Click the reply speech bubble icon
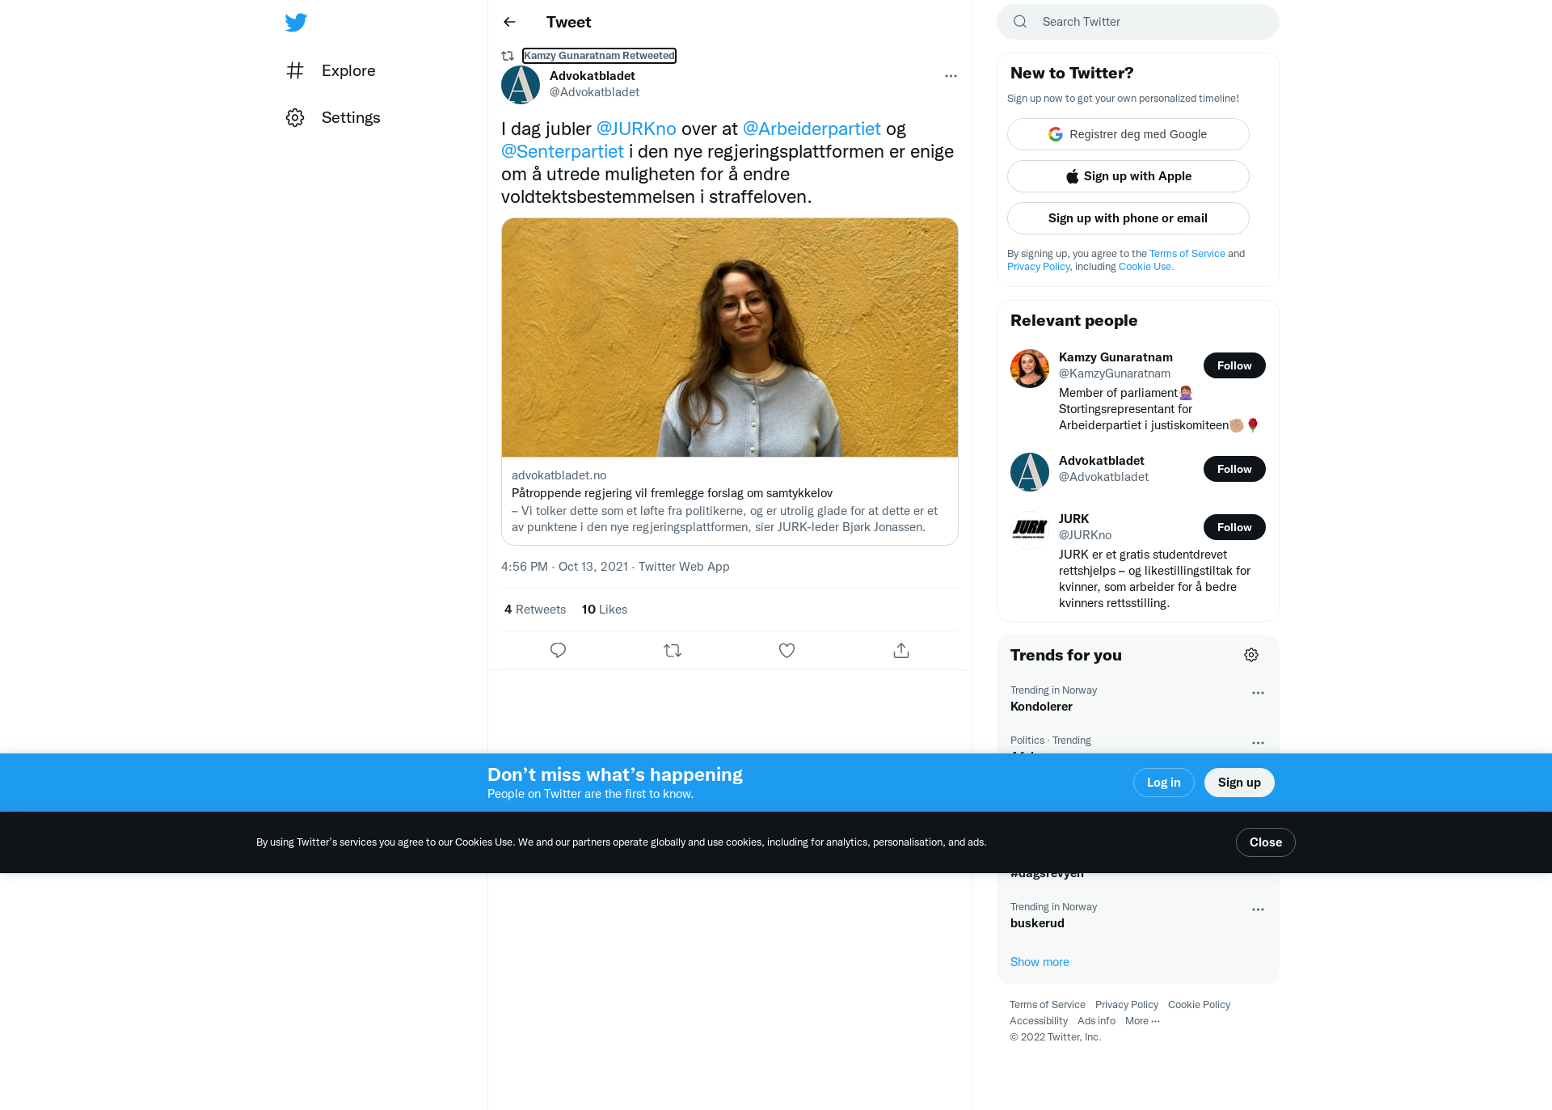Screen dimensions: 1552x1110 pyautogui.click(x=558, y=650)
